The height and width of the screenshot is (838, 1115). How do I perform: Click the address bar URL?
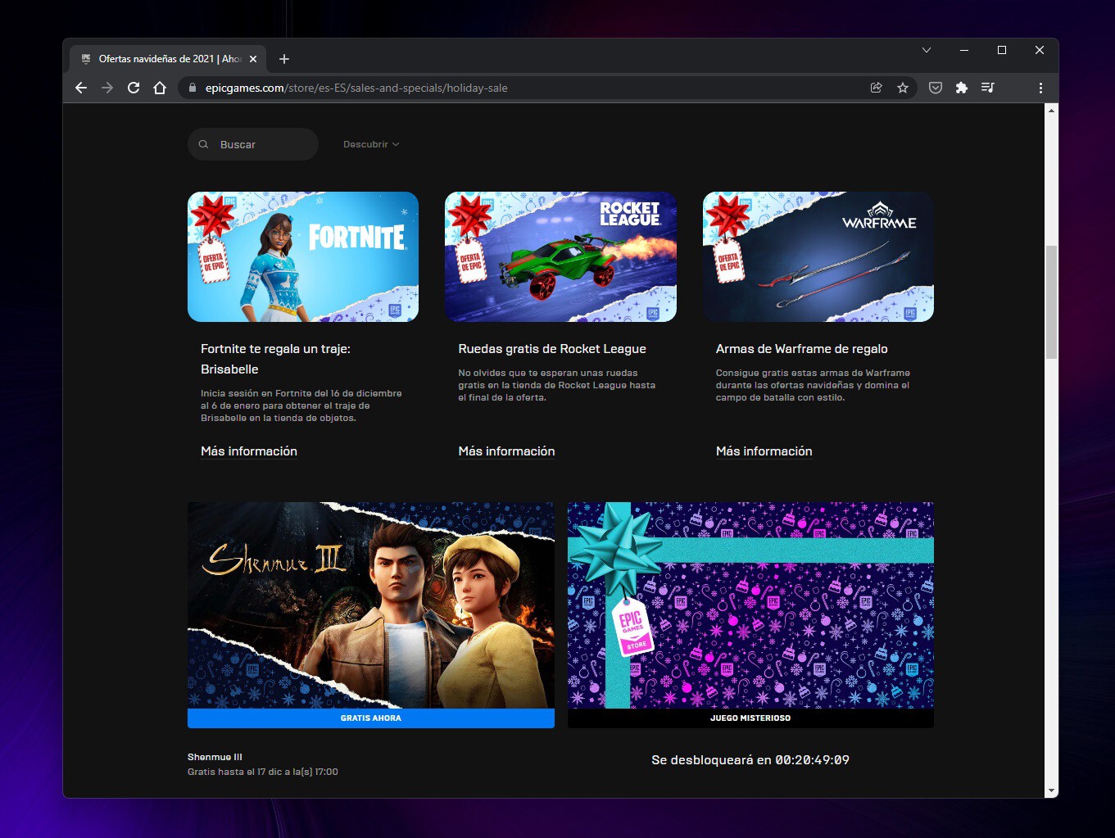point(356,88)
